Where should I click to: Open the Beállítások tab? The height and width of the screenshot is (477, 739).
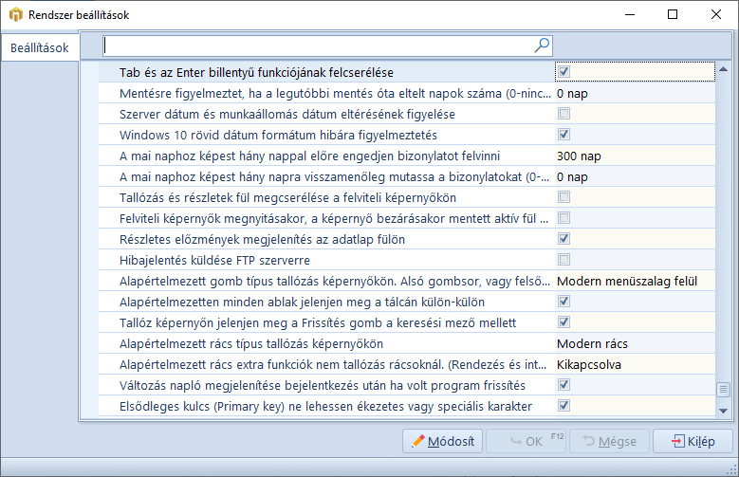click(x=39, y=47)
